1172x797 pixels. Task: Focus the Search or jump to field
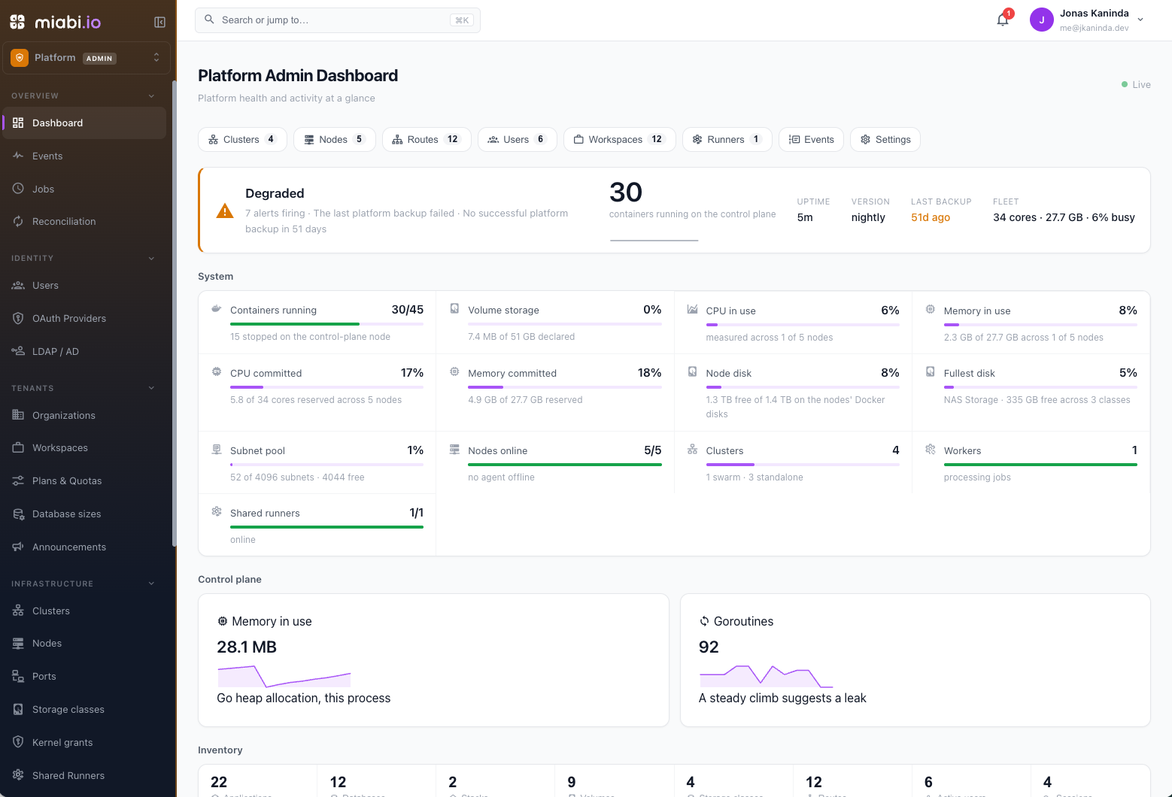338,20
